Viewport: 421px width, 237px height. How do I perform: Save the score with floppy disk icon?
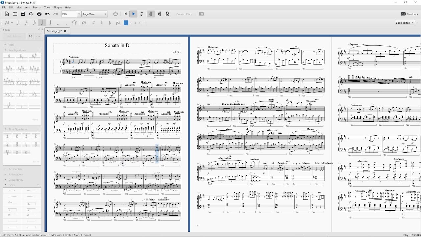tap(23, 14)
